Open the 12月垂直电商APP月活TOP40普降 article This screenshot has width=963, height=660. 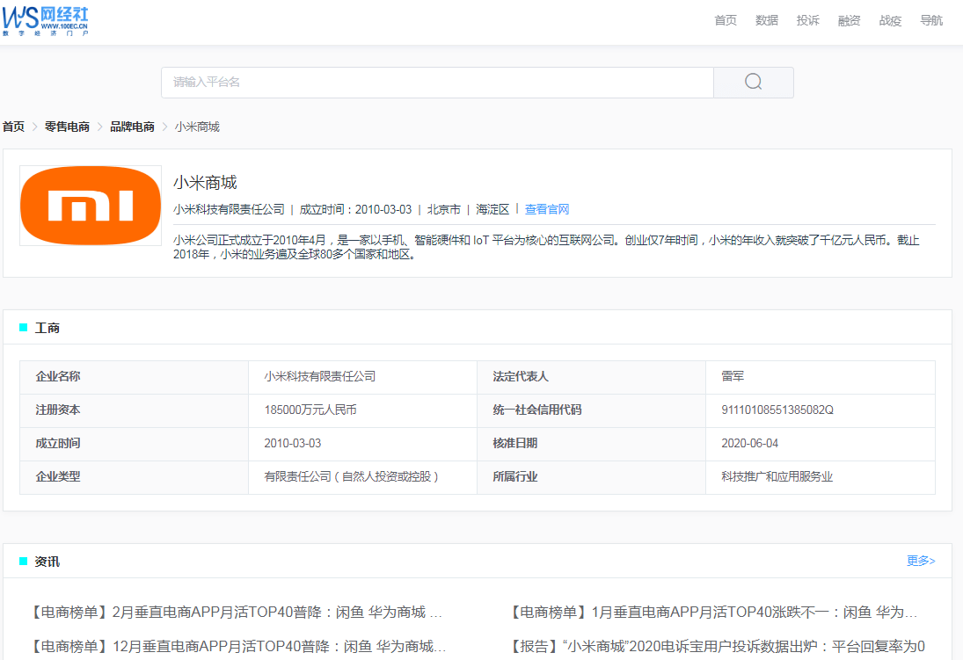click(x=239, y=647)
